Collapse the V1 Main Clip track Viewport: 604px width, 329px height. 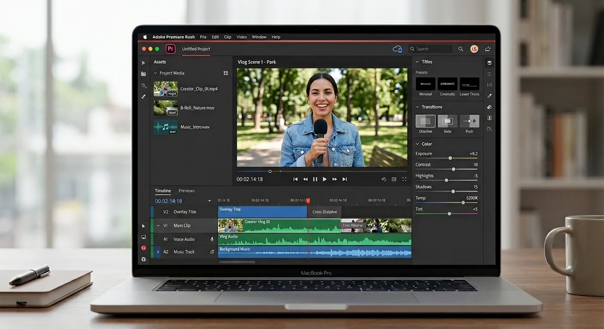[158, 226]
